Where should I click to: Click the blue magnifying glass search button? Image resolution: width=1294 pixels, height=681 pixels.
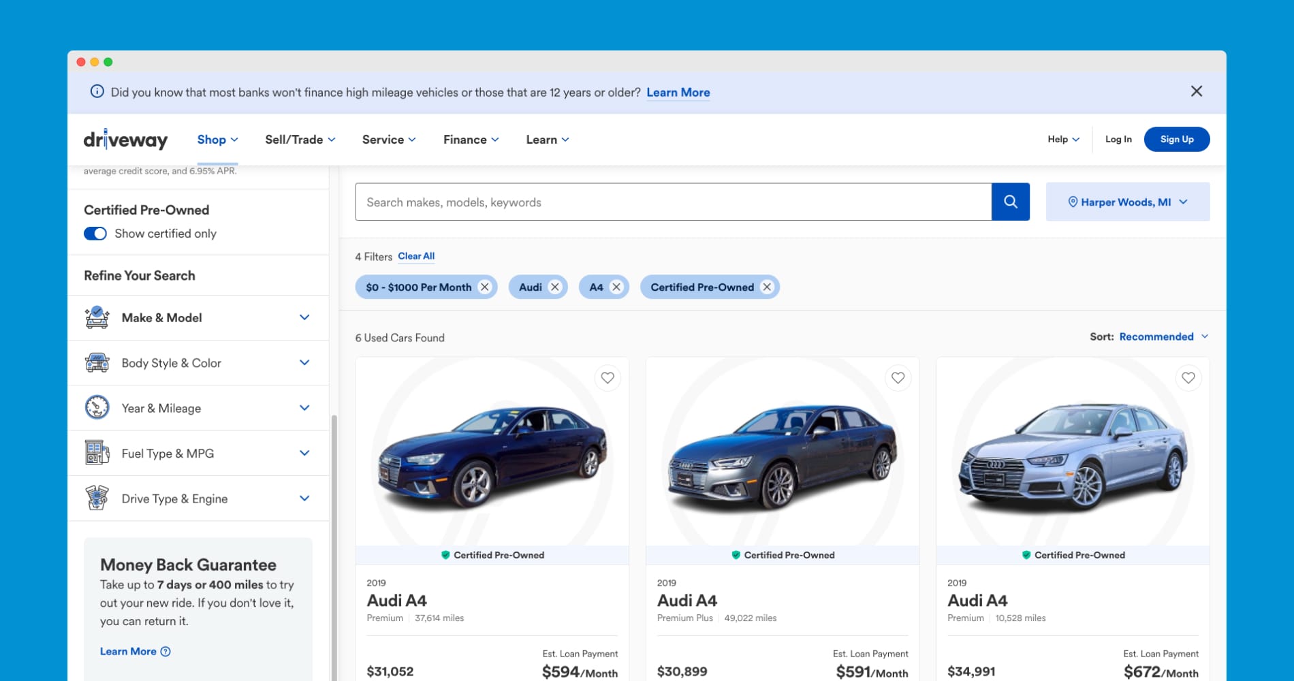1010,202
